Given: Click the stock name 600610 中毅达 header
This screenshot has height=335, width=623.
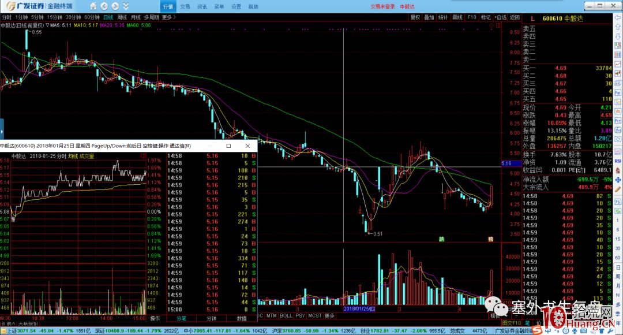Looking at the screenshot, I should click(562, 18).
